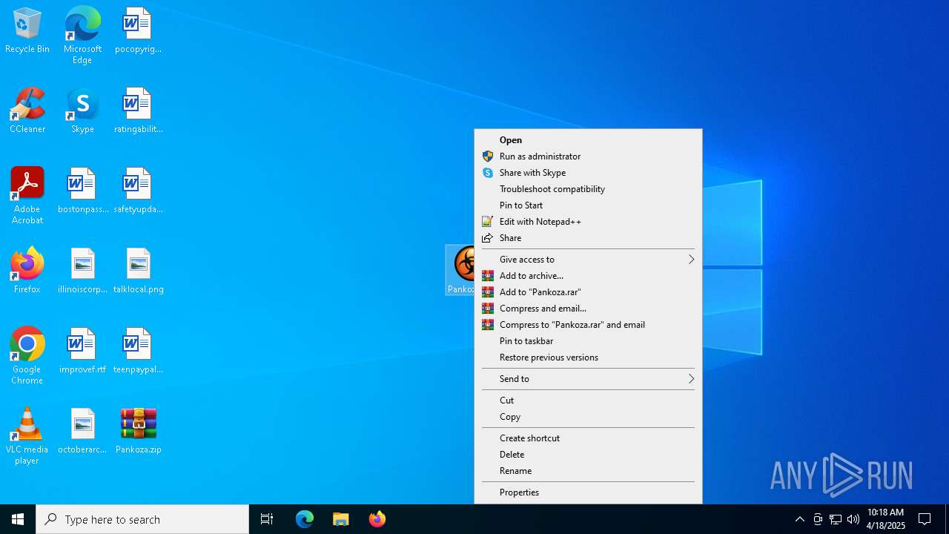Choose Compress and email...
The height and width of the screenshot is (534, 949).
coord(588,309)
